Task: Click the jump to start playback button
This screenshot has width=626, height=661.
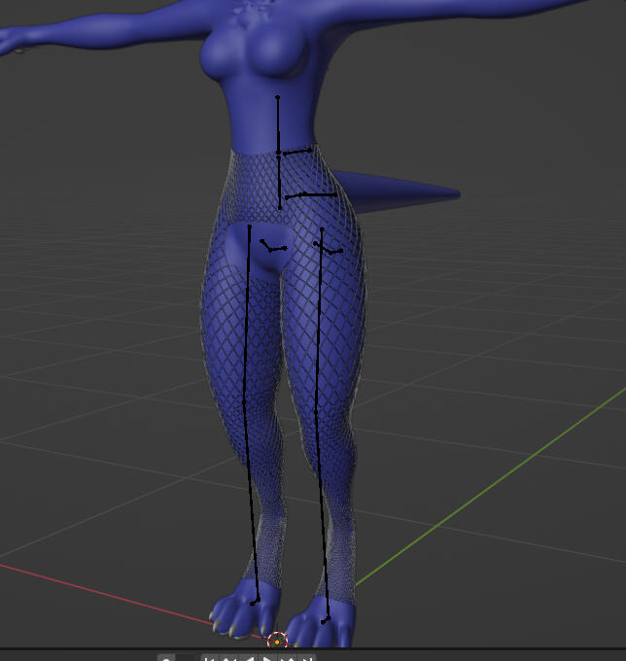Action: [208, 658]
